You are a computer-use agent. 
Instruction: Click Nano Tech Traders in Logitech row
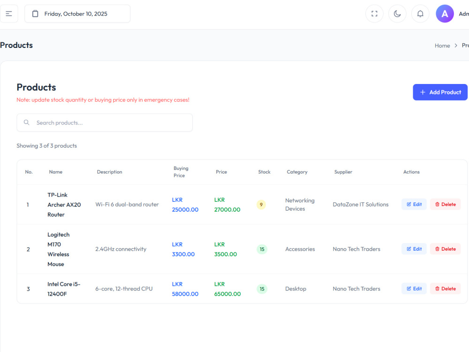pos(356,249)
